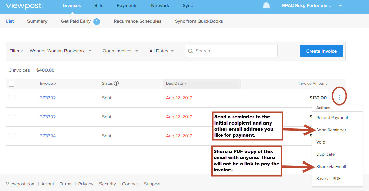Open the Invoices top menu
The width and height of the screenshot is (369, 191).
click(72, 6)
